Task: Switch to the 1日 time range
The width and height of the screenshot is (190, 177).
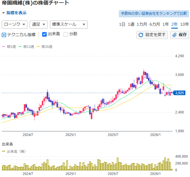Action: click(x=122, y=24)
